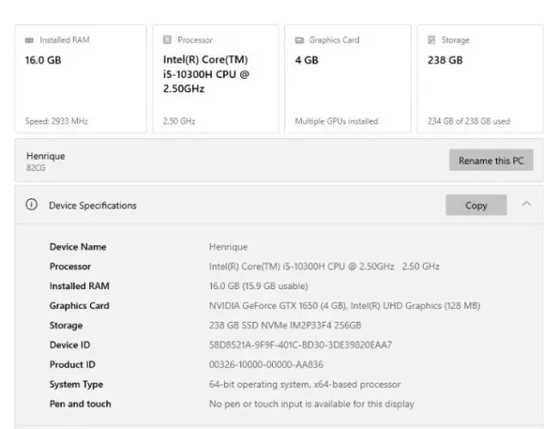Click the Installed RAM memory chip icon
544x429 pixels.
[x=29, y=40]
